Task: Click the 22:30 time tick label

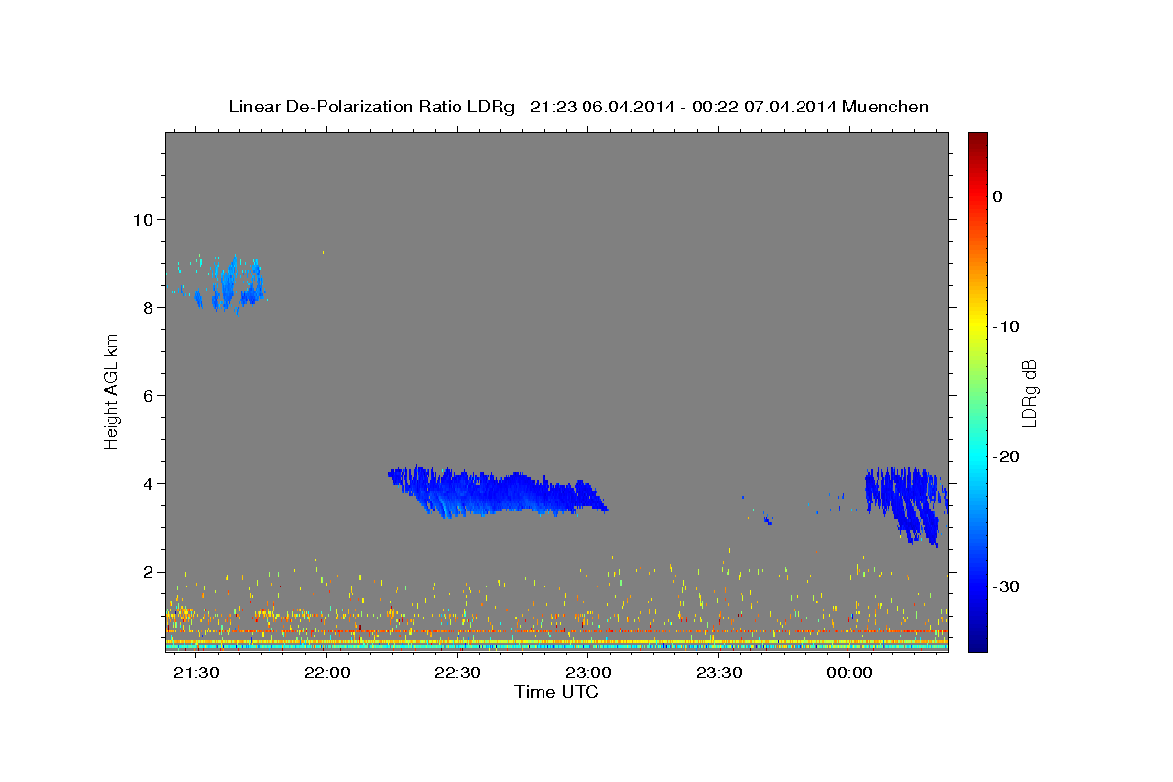Action: pyautogui.click(x=457, y=673)
